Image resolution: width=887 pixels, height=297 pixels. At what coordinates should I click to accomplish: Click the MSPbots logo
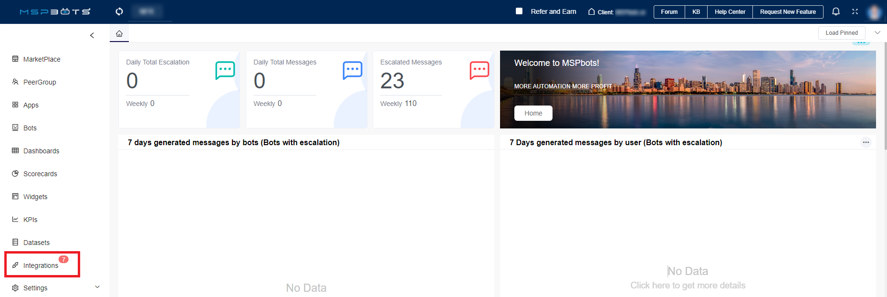click(55, 11)
